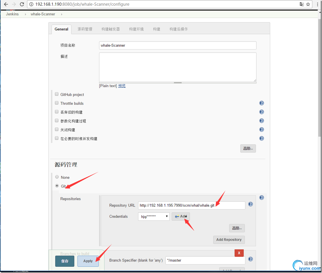Click the site info icon in address bar
This screenshot has width=322, height=273.
(31, 4)
